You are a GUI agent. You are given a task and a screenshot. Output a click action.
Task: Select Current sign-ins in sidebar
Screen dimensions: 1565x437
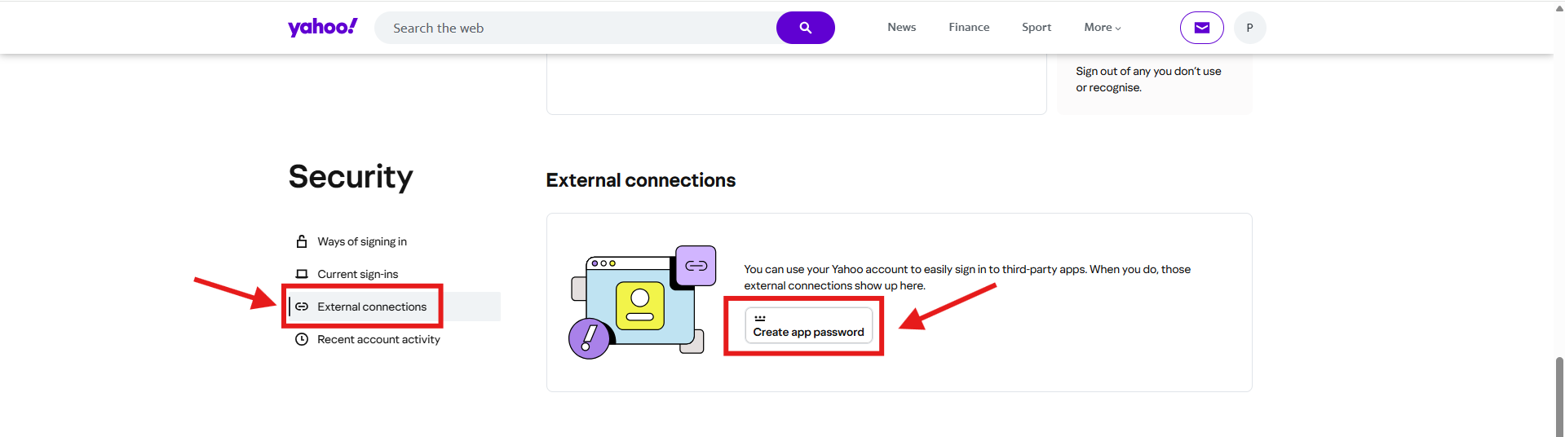[x=358, y=275]
